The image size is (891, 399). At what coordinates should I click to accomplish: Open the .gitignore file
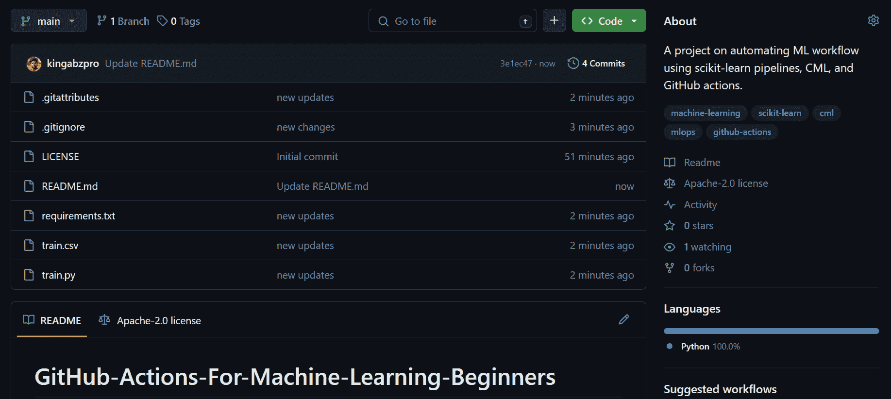pos(63,127)
